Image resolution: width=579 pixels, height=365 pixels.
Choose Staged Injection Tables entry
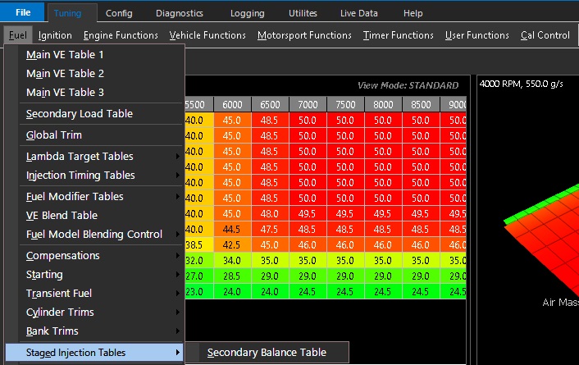coord(94,353)
